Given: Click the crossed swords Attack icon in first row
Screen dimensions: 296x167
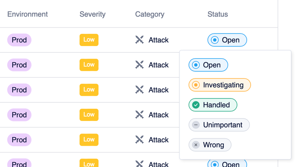Looking at the screenshot, I should [139, 40].
